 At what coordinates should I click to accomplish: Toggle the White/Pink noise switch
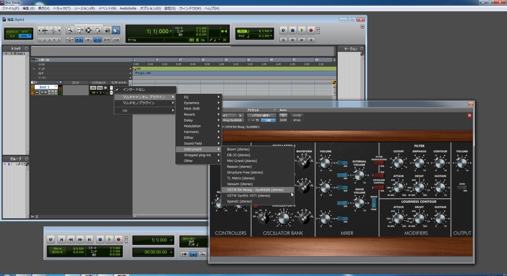tap(374, 203)
